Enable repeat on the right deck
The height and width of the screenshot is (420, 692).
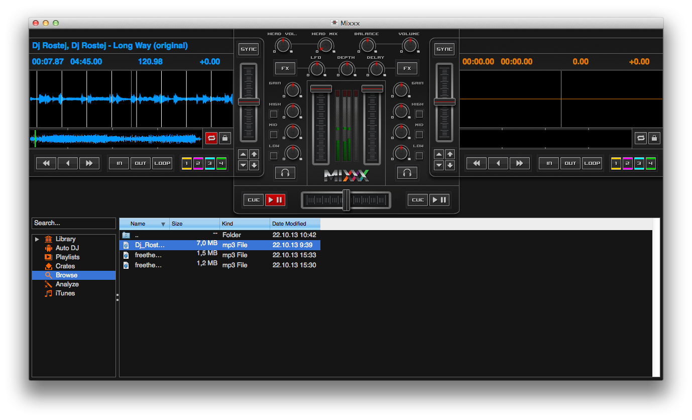(x=641, y=138)
